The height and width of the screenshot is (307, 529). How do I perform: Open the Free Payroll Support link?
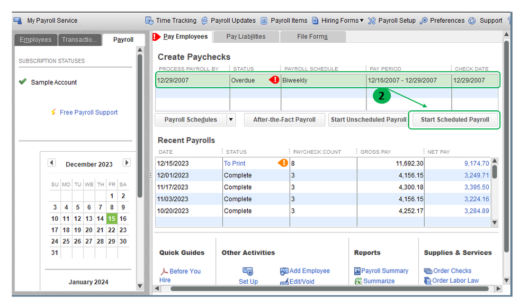click(88, 112)
